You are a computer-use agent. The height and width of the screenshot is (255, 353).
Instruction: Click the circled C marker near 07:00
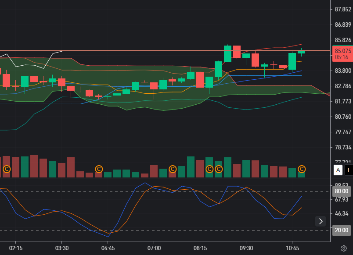pyautogui.click(x=173, y=169)
